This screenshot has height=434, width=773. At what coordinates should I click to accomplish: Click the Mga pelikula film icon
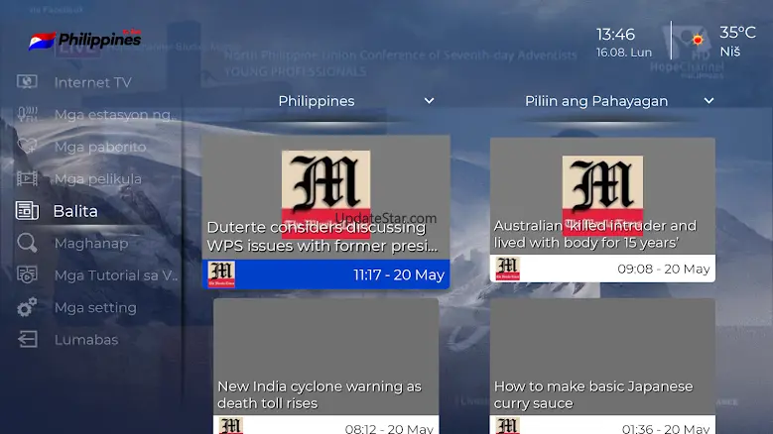click(x=27, y=178)
